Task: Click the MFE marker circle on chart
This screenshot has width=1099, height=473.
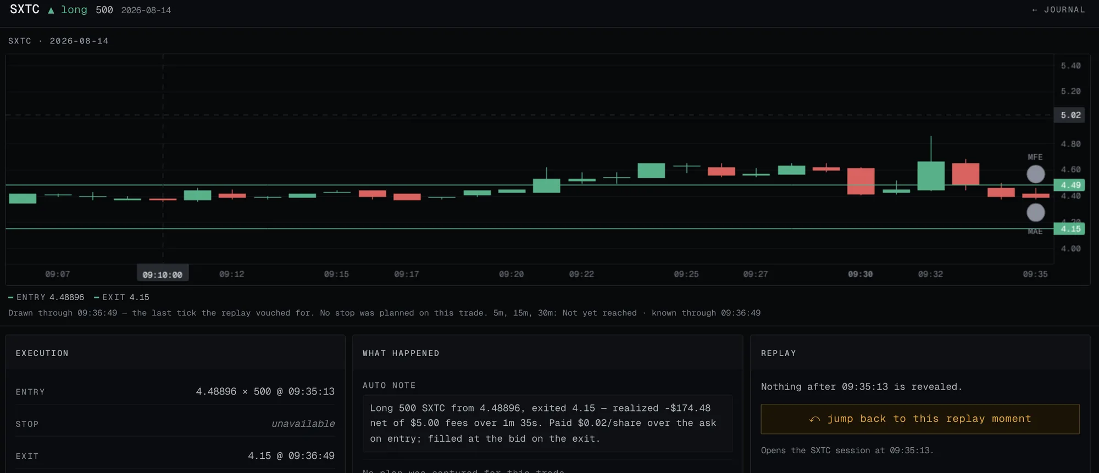Action: tap(1036, 174)
